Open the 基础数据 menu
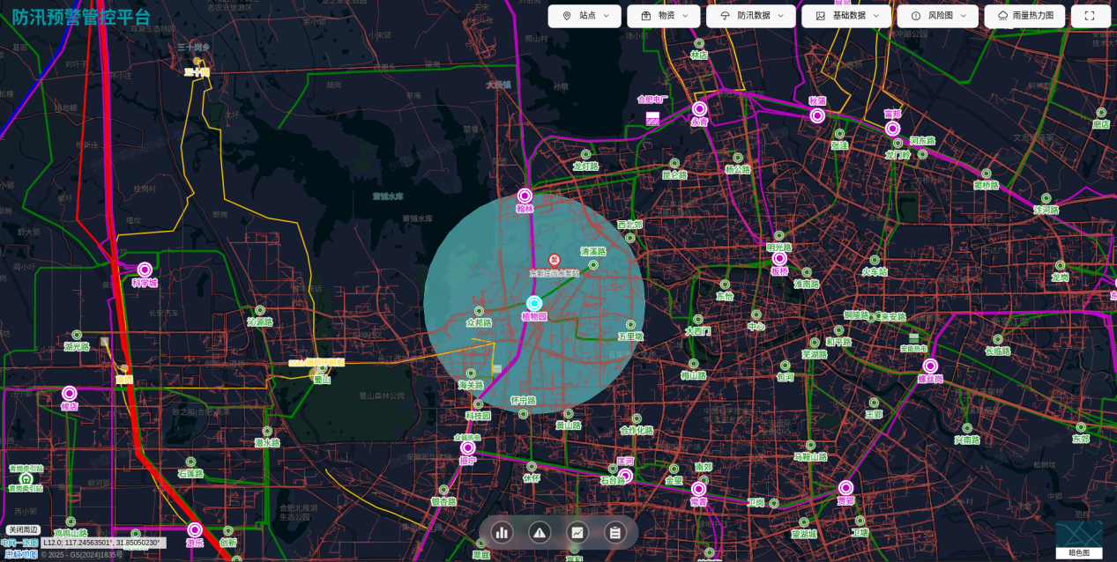The height and width of the screenshot is (562, 1117). tap(846, 16)
